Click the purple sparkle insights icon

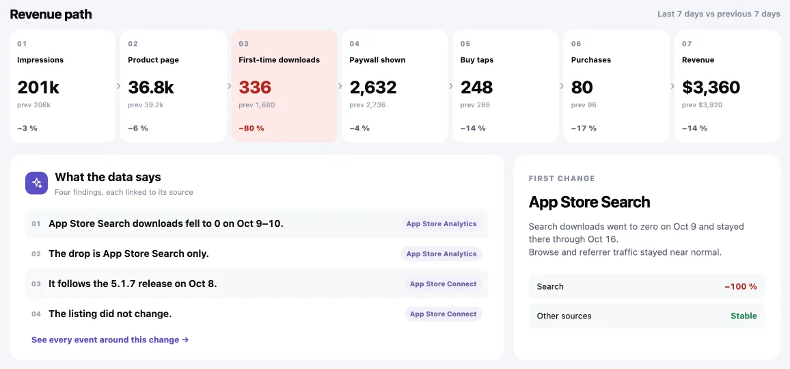click(x=36, y=183)
